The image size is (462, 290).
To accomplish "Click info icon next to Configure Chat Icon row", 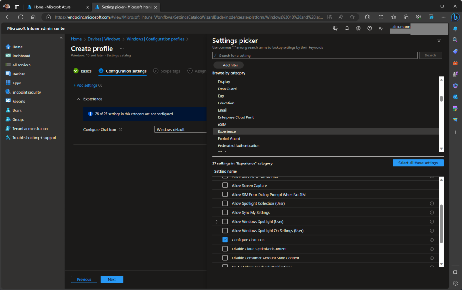I will click(x=432, y=240).
